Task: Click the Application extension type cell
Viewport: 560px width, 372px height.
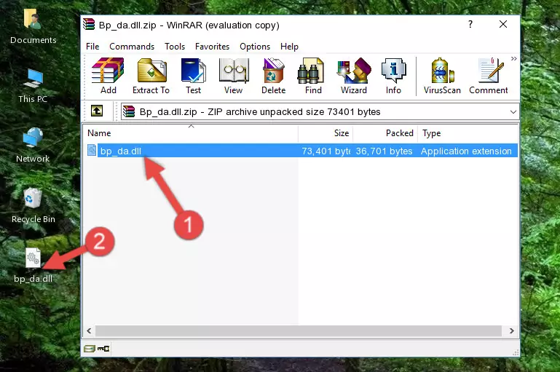Action: pyautogui.click(x=466, y=151)
